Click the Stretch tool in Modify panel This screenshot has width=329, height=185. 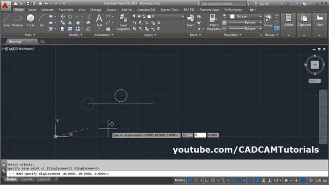point(63,29)
